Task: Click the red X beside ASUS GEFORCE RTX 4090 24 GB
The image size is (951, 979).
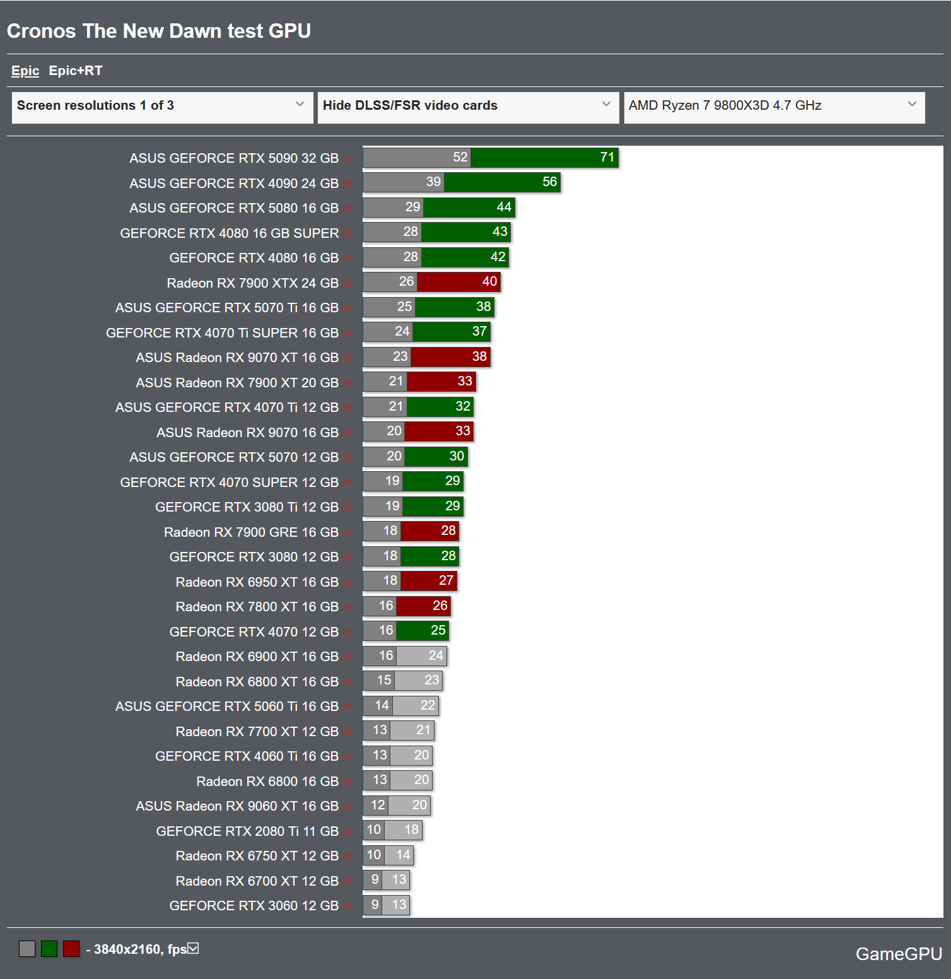Action: [347, 184]
